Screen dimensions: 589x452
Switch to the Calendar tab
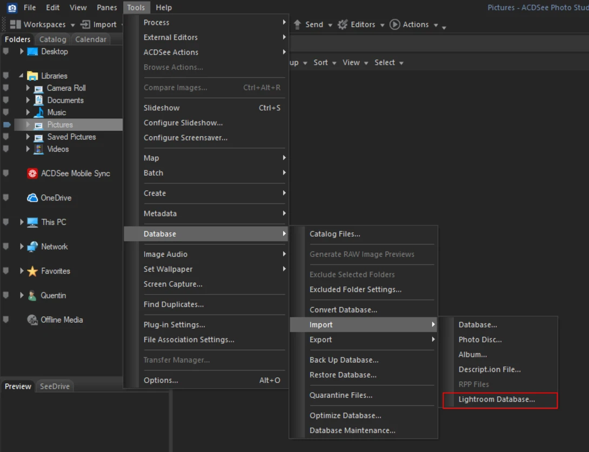[91, 39]
